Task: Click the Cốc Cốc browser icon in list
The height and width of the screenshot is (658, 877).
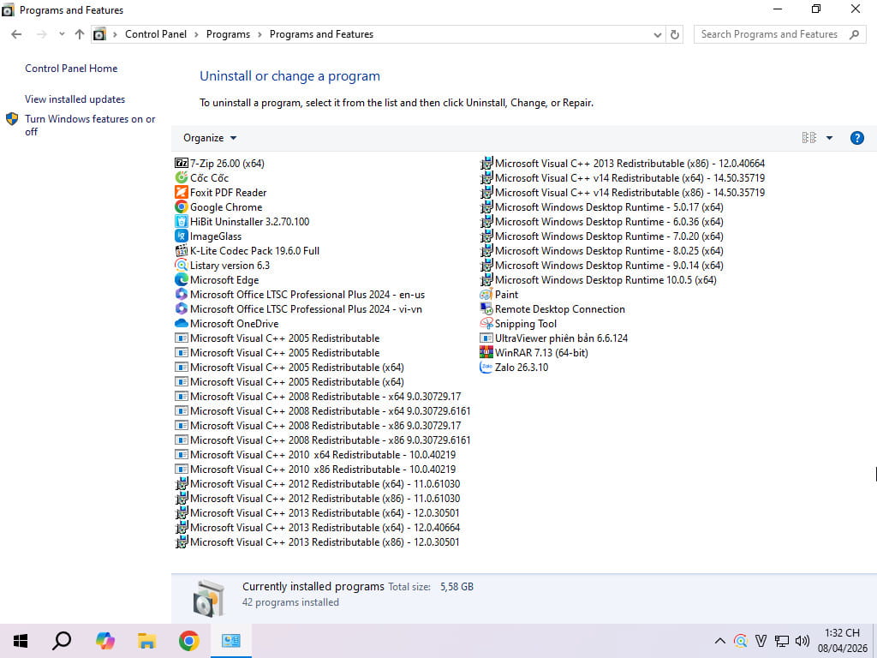Action: tap(182, 178)
